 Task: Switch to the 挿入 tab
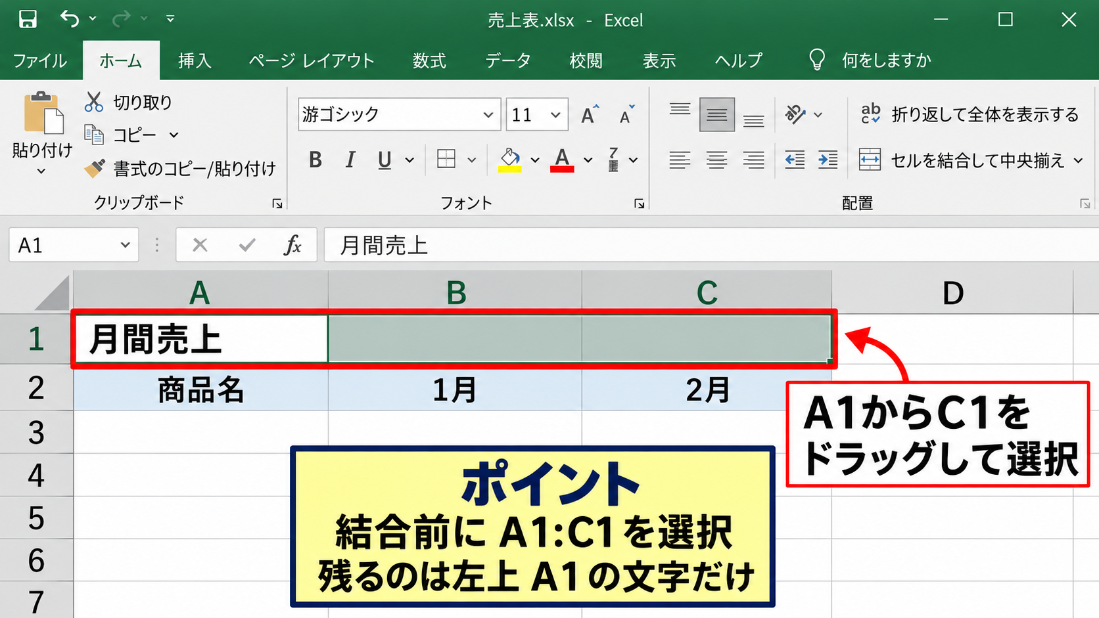tap(195, 60)
